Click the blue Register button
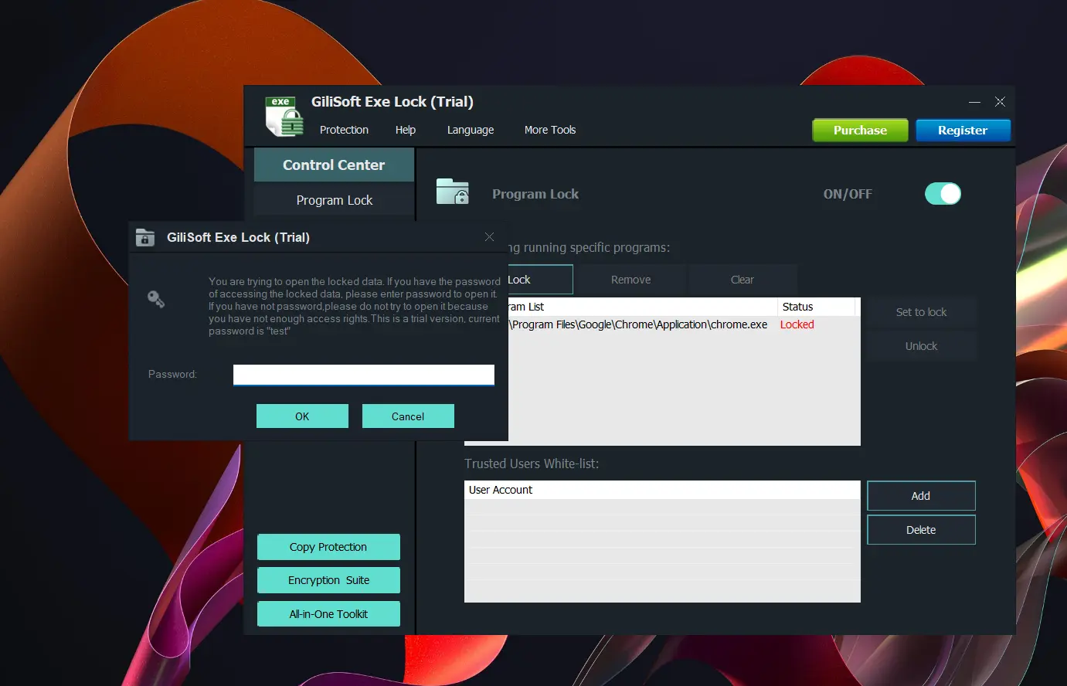 pyautogui.click(x=963, y=130)
